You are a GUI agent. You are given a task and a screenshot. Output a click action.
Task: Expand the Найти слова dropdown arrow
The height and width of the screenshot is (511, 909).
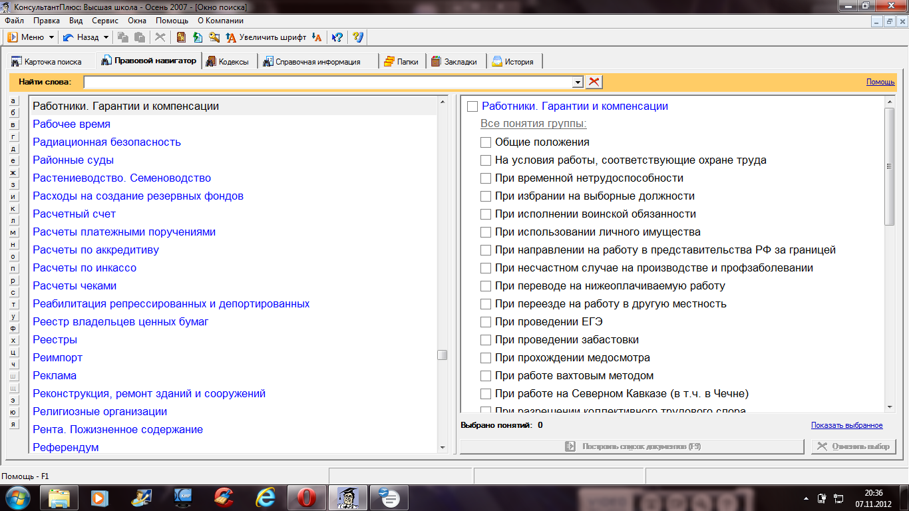(x=578, y=82)
